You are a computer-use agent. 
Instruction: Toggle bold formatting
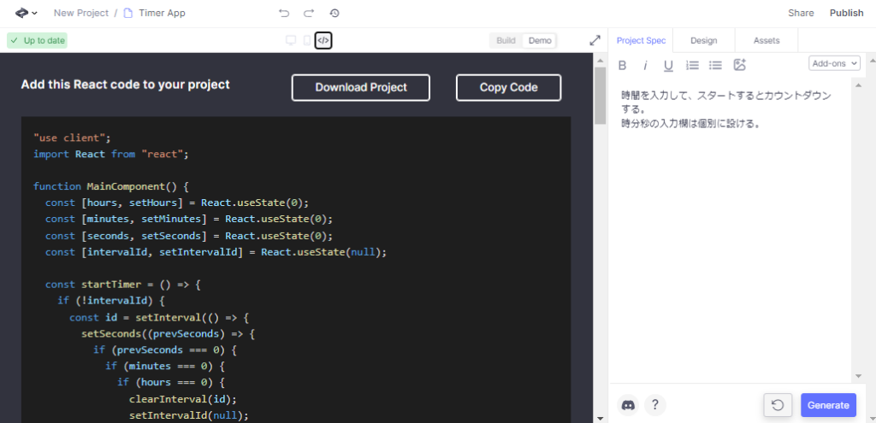pyautogui.click(x=623, y=65)
